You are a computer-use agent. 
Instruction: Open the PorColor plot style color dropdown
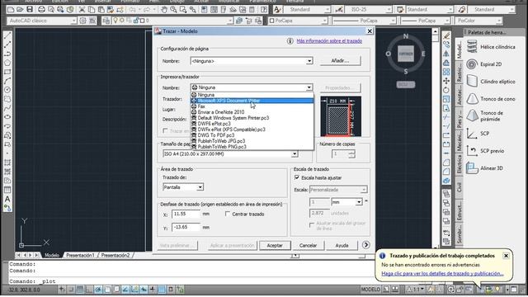click(x=498, y=21)
